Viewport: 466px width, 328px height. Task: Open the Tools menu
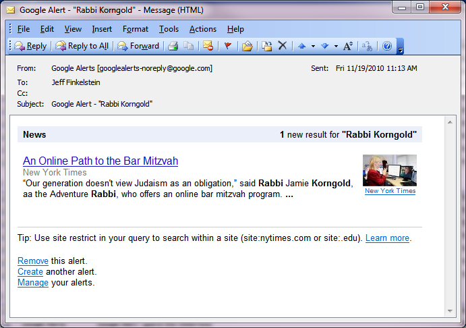[169, 29]
